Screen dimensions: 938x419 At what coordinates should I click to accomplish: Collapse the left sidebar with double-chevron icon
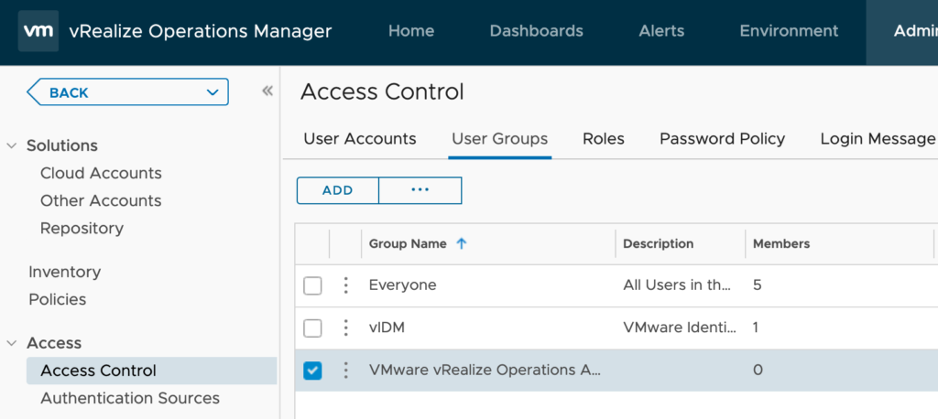(267, 91)
